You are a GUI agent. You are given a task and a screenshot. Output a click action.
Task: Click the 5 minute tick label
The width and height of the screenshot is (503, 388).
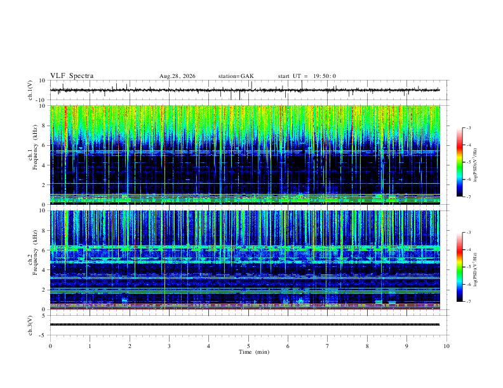pos(248,346)
